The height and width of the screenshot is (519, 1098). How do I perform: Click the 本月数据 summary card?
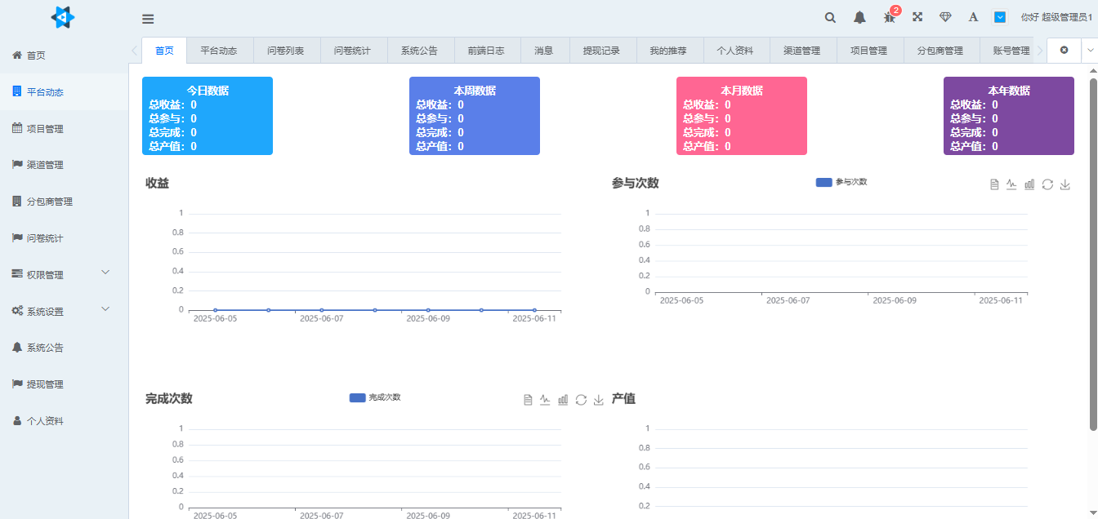coord(741,116)
